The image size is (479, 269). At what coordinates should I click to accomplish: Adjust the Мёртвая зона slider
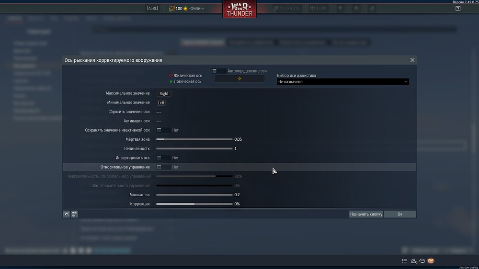click(x=194, y=139)
